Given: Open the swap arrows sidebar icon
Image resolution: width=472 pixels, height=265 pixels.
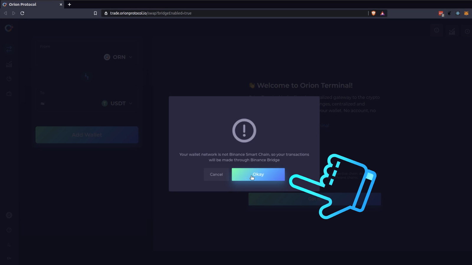Looking at the screenshot, I should pyautogui.click(x=9, y=49).
